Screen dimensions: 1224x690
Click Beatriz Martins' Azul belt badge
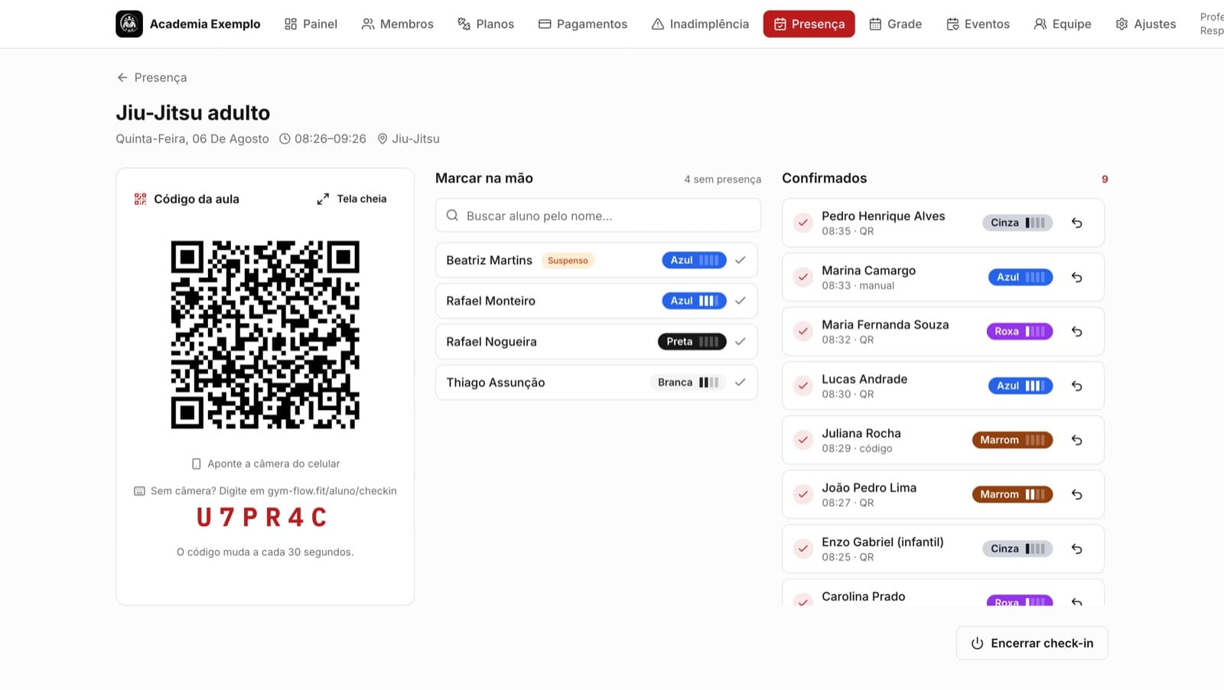pyautogui.click(x=694, y=260)
